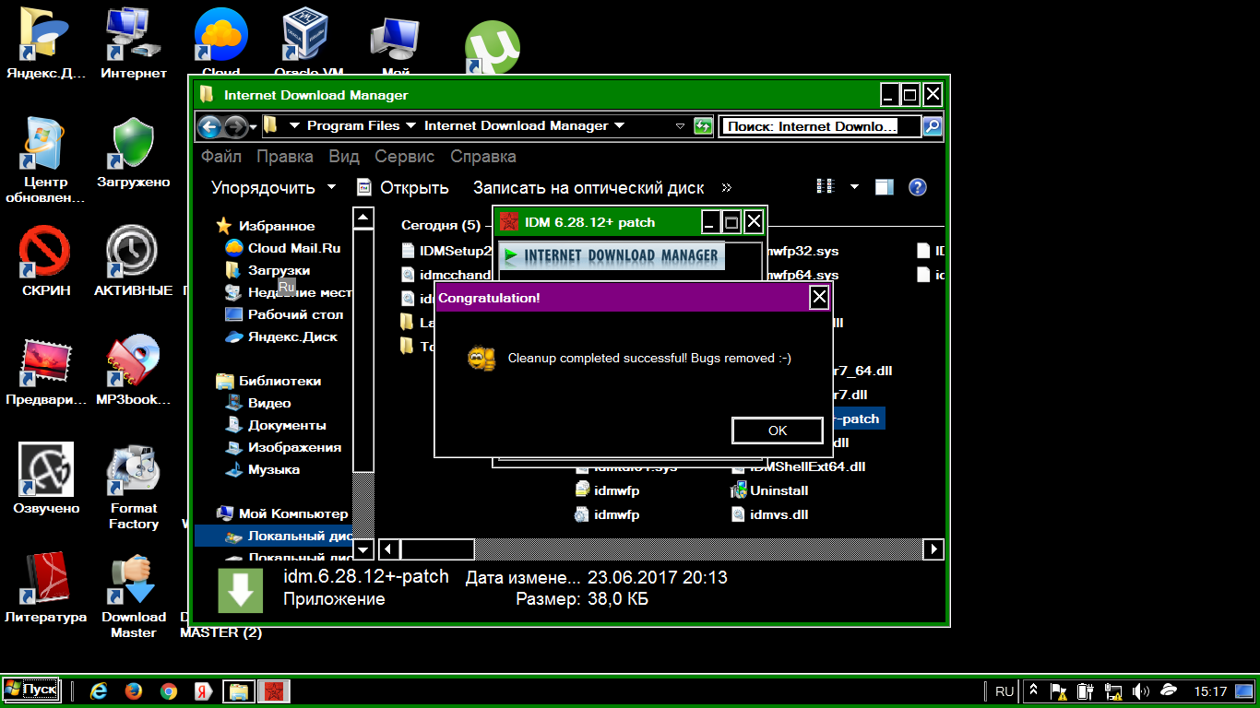Click the magnifier search icon
This screenshot has width=1260, height=708.
click(932, 126)
